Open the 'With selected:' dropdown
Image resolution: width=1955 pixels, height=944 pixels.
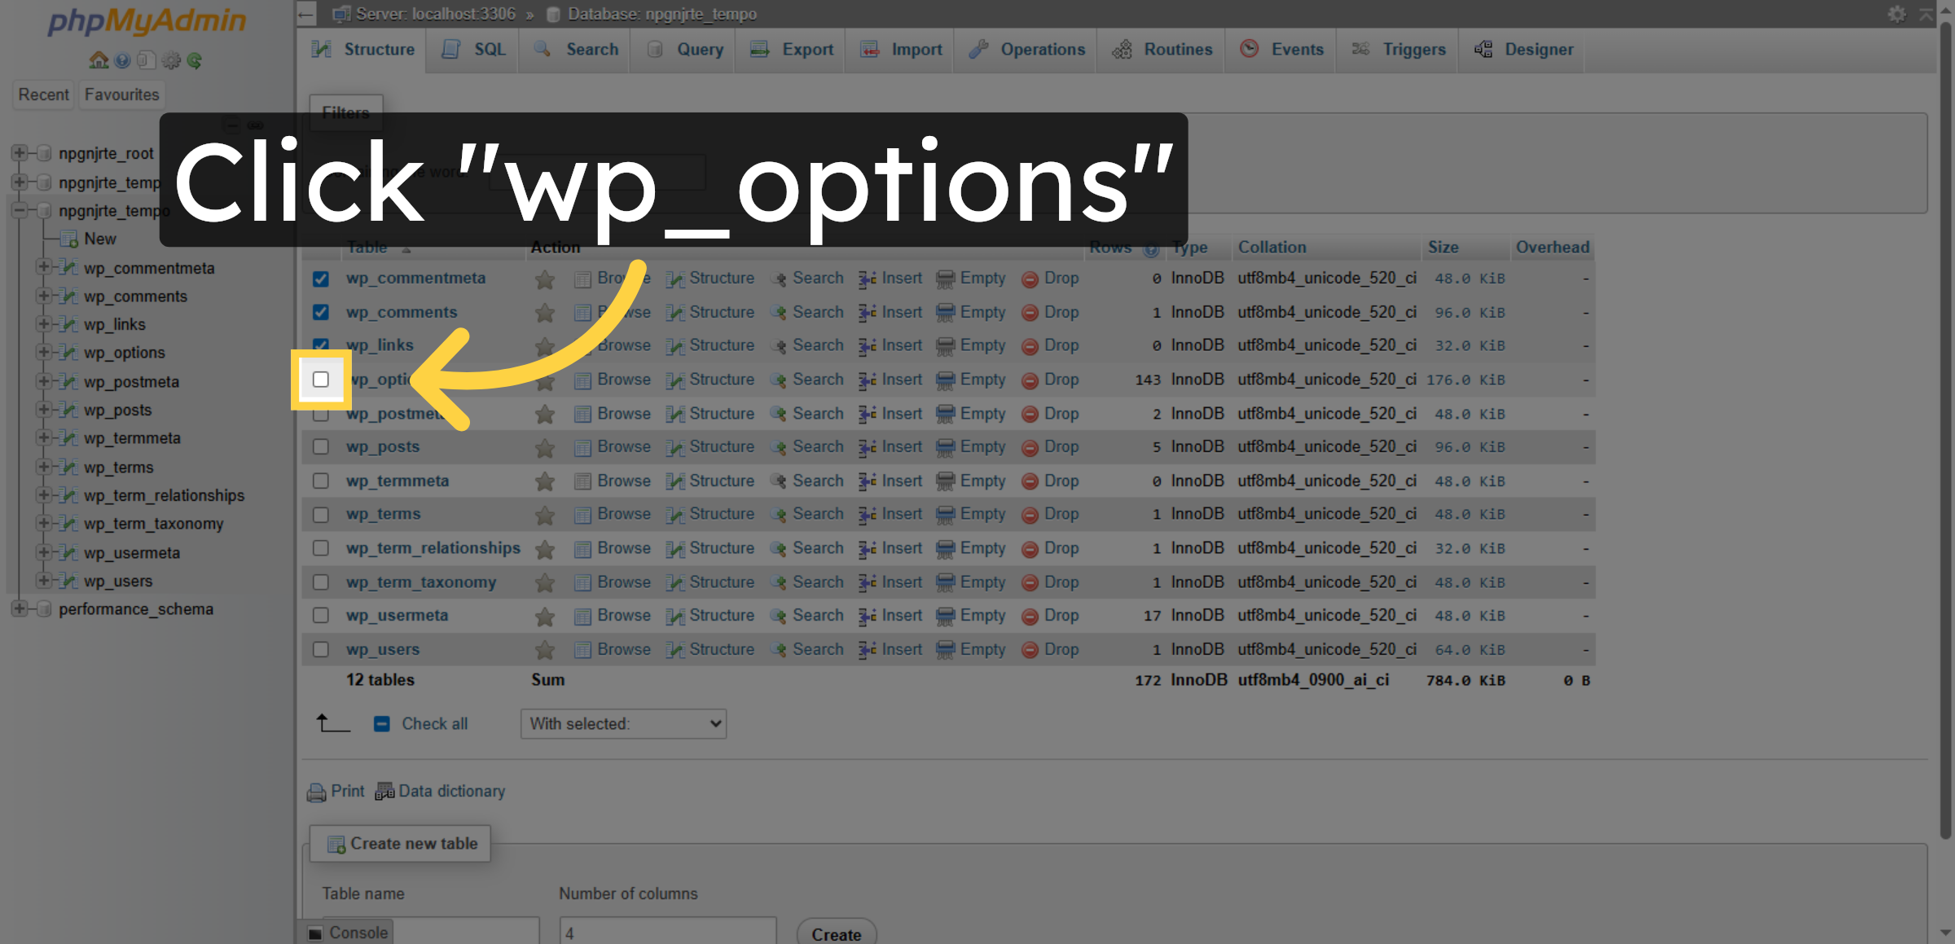(x=623, y=723)
